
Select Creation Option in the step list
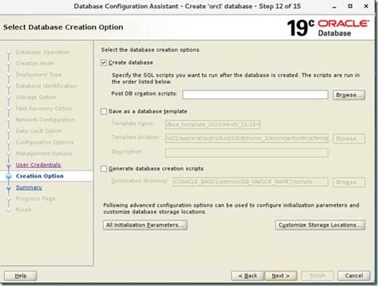(x=40, y=176)
